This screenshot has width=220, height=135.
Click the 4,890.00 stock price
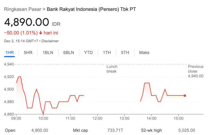[27, 22]
